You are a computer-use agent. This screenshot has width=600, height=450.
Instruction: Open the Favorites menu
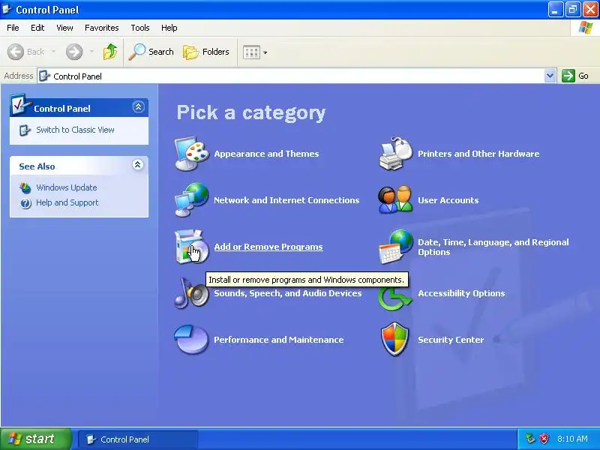coord(102,28)
